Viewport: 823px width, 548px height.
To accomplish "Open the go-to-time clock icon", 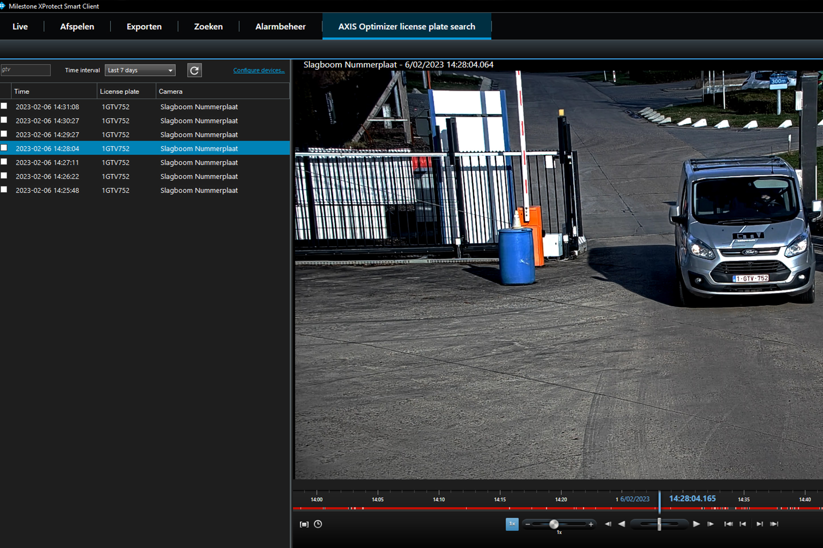I will click(x=318, y=524).
